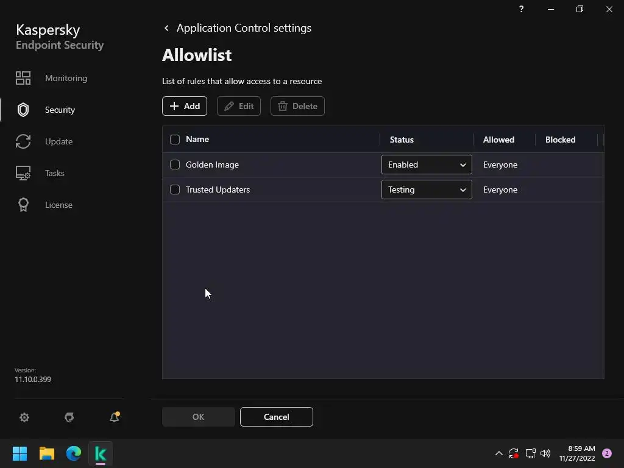Check the Trusted Updaters rule checkbox
Viewport: 624px width, 468px height.
click(175, 190)
